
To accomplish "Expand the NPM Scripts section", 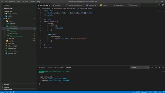I will pos(8,90).
